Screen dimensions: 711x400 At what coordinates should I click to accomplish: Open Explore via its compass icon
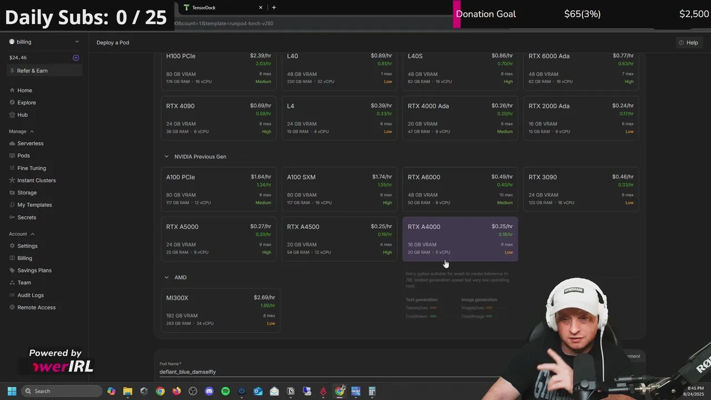pos(12,102)
